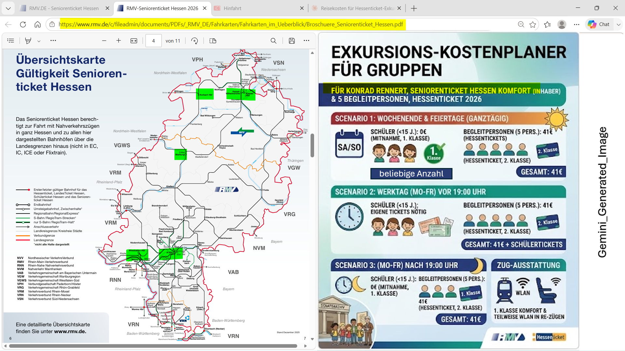Zoom out of the PDF
Image resolution: width=625 pixels, height=351 pixels.
pyautogui.click(x=104, y=41)
